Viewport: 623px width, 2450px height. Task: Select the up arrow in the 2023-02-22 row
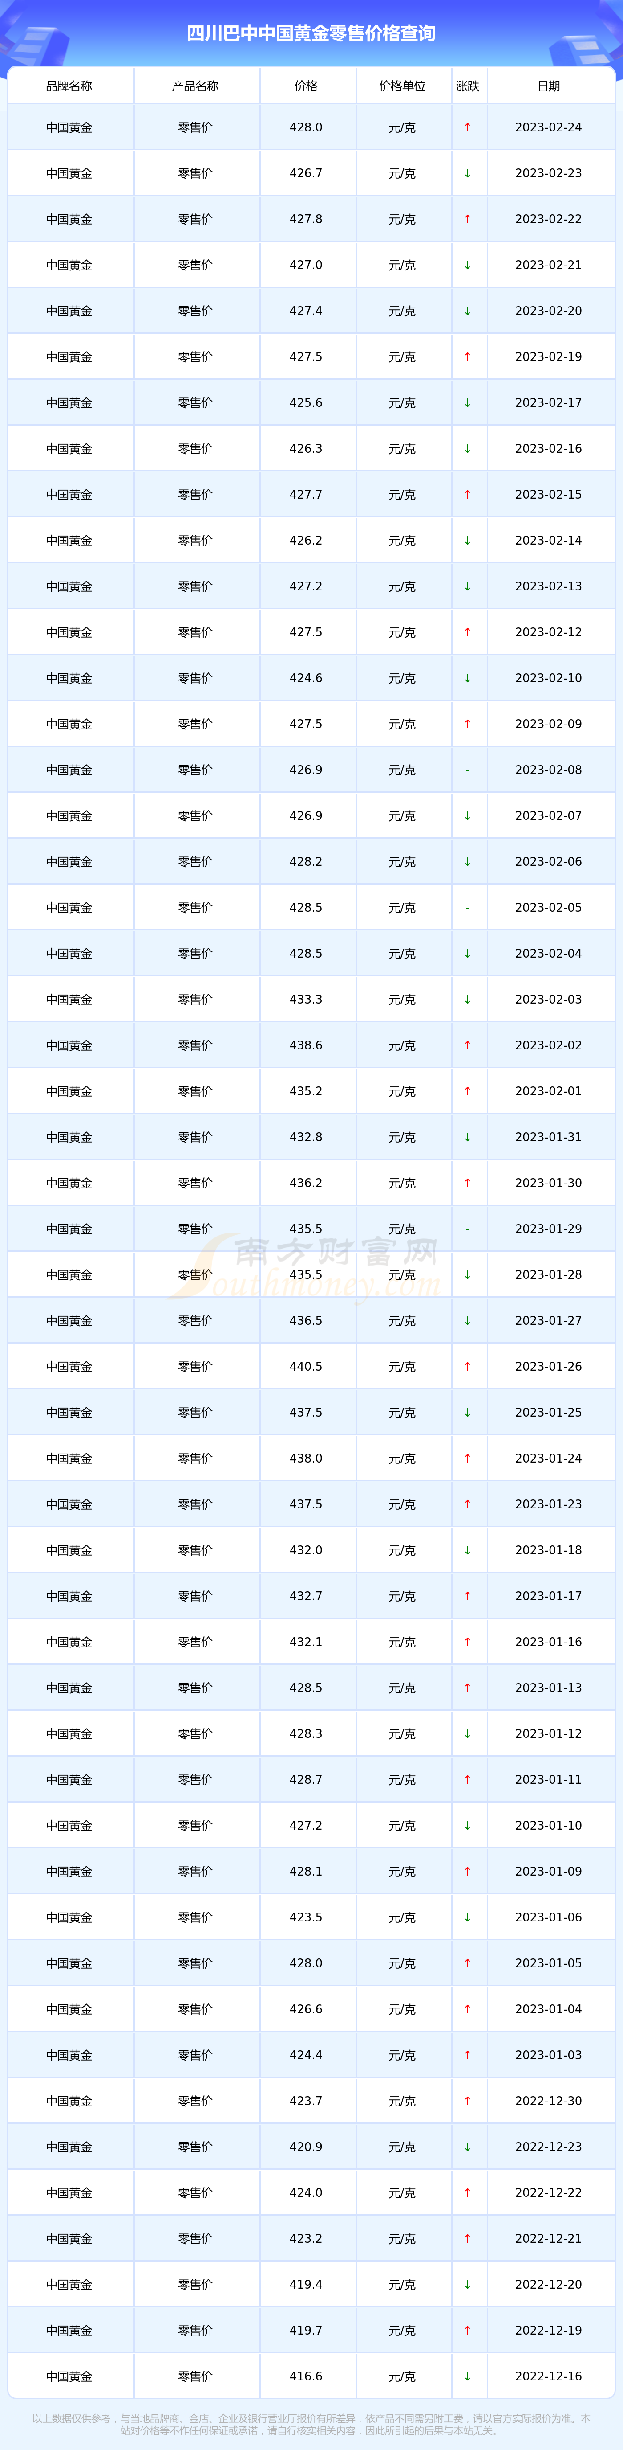tap(467, 219)
